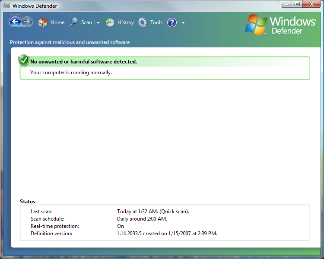Start a scan via the Scan label
This screenshot has height=259, width=324.
(86, 22)
